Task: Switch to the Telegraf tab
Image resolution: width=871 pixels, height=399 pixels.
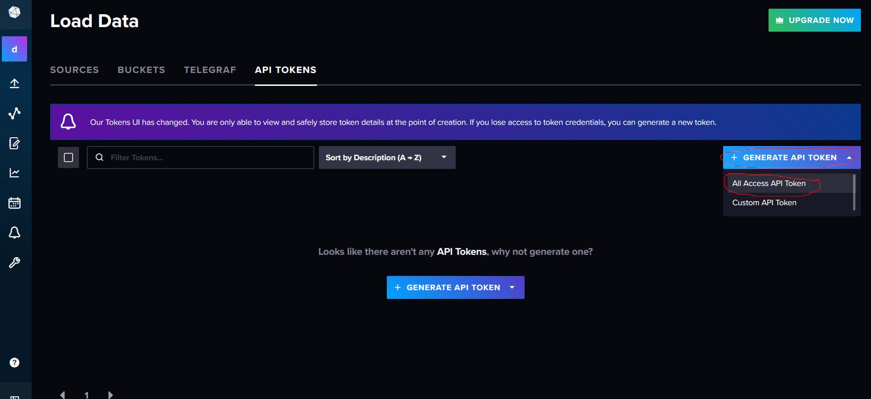Action: click(x=210, y=70)
